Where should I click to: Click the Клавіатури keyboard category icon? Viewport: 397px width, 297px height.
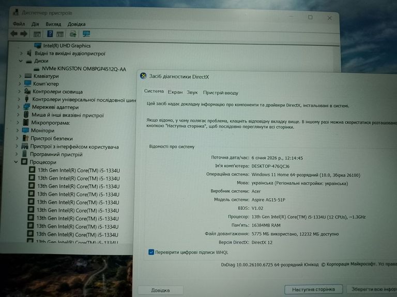tap(28, 76)
